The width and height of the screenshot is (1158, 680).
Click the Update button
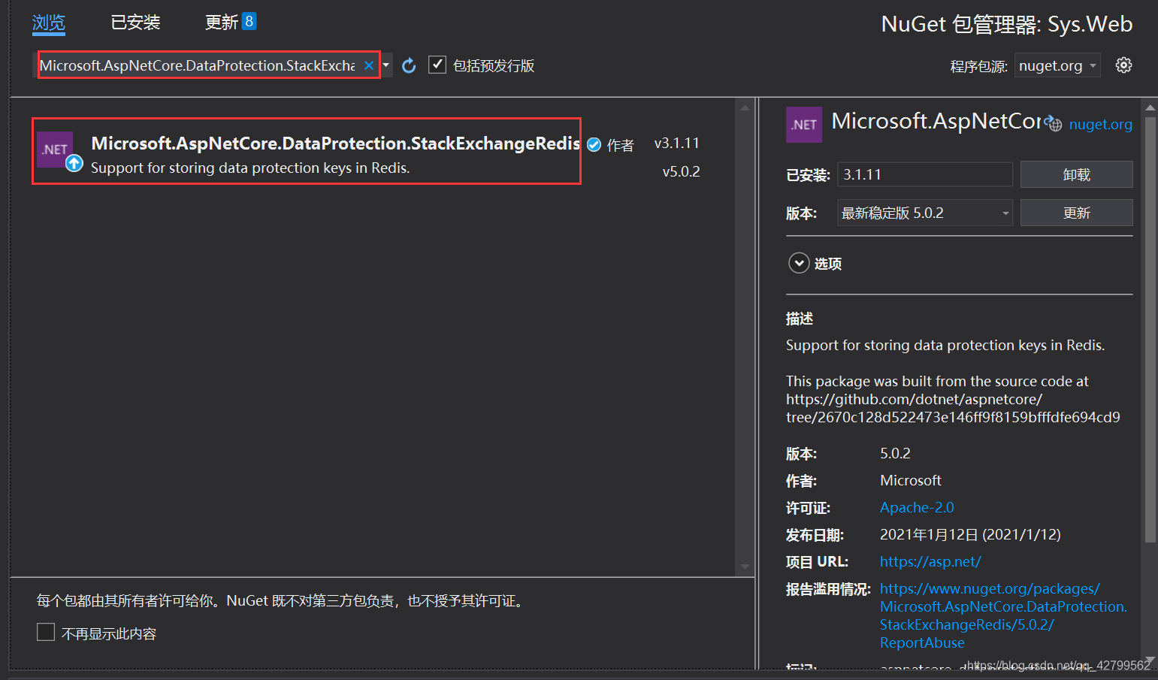1076,213
